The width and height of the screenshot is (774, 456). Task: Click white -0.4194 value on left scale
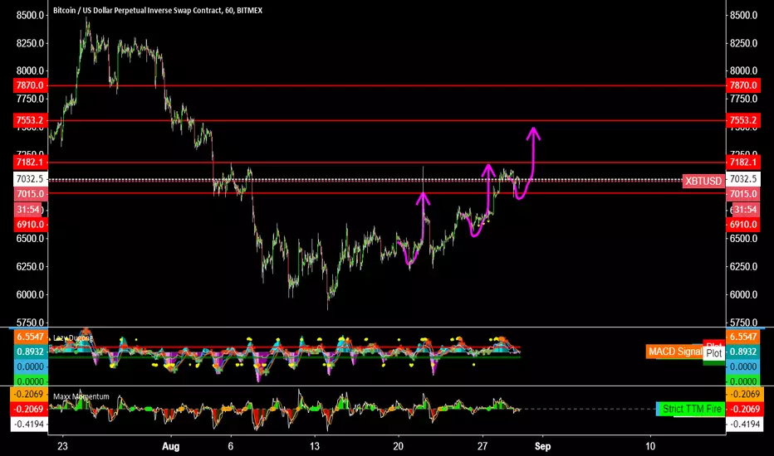pos(30,424)
